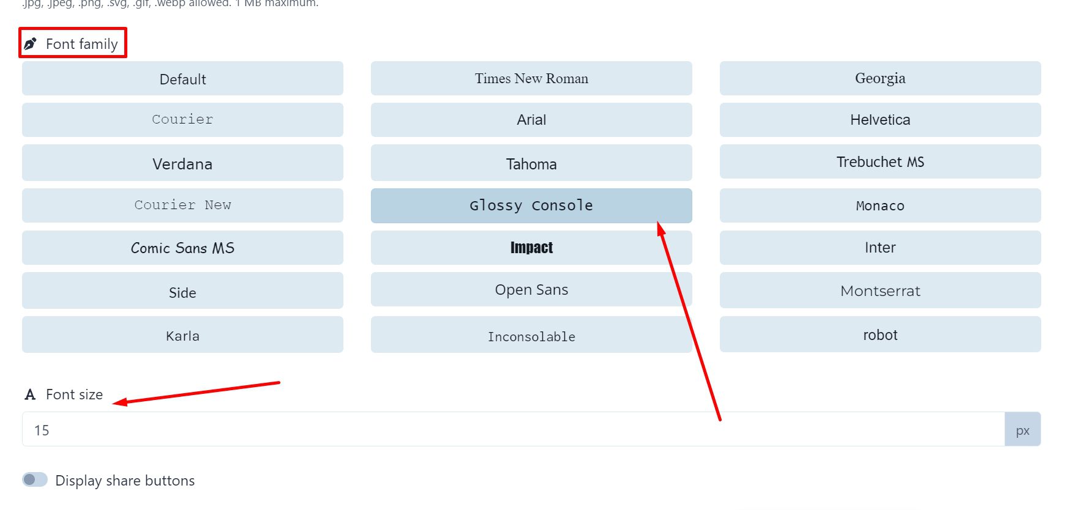Pick the Georgia font button
Screen dimensions: 1092x510
(880, 79)
